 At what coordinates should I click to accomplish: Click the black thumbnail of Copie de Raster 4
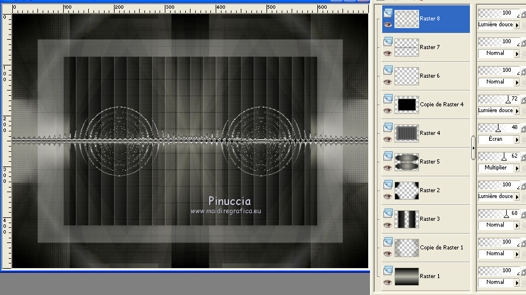pos(407,105)
